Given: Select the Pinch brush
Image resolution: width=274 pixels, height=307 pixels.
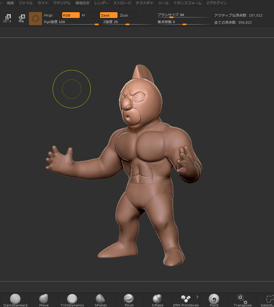Looking at the screenshot, I should [129, 300].
